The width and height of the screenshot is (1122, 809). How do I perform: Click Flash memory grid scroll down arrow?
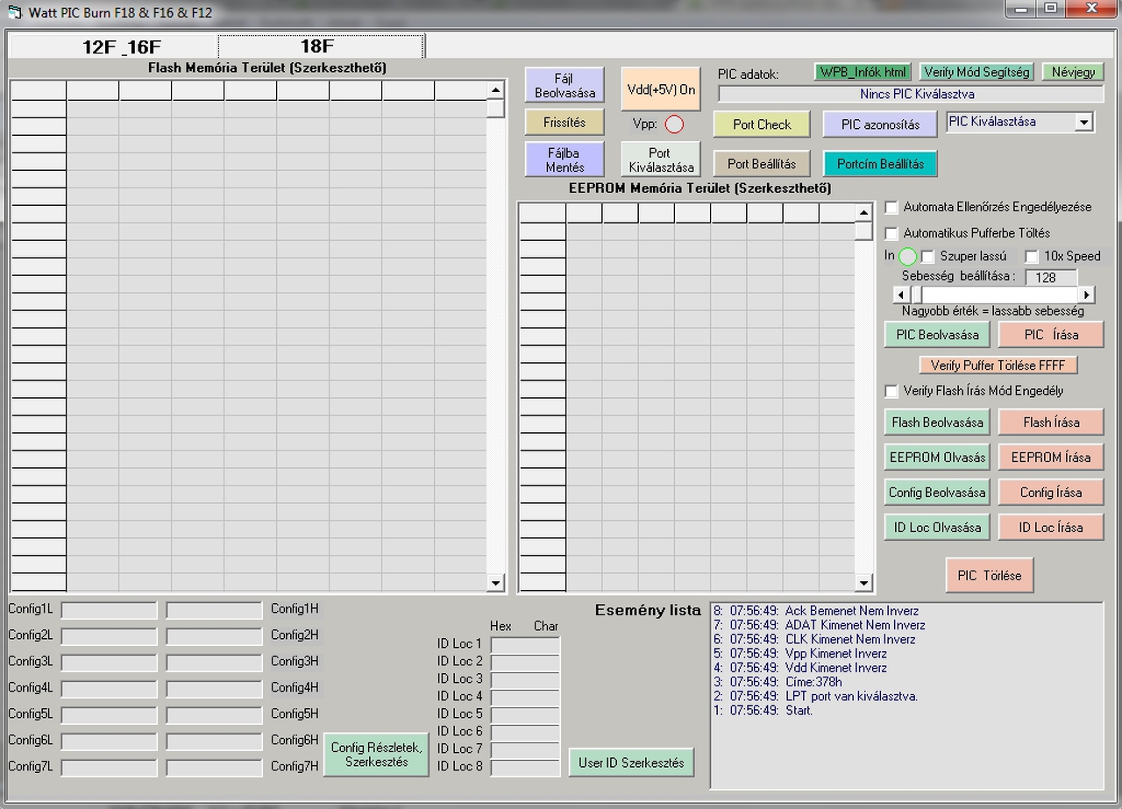495,583
